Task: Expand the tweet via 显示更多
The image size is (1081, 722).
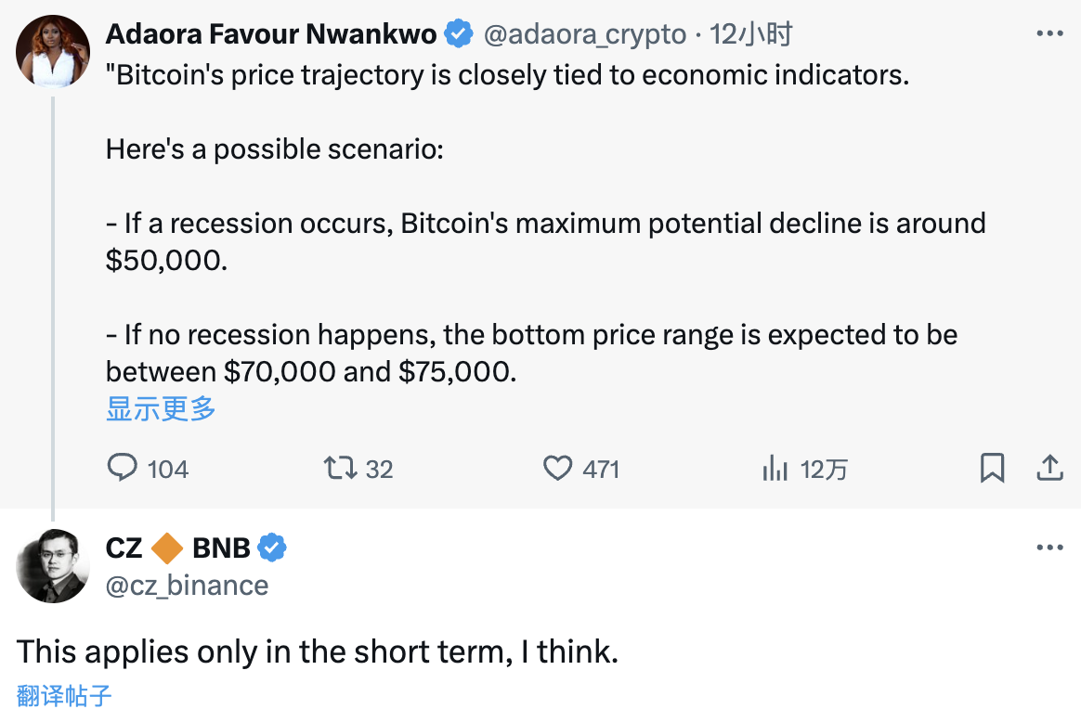Action: tap(161, 408)
